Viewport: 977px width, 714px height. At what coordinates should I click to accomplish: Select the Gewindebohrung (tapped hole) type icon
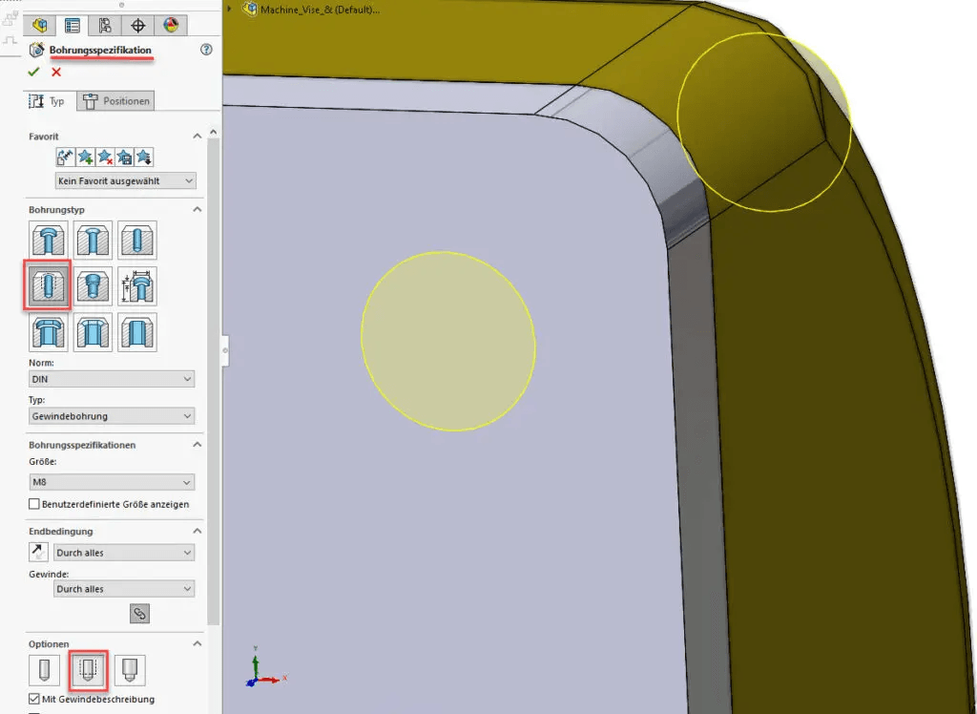click(48, 283)
